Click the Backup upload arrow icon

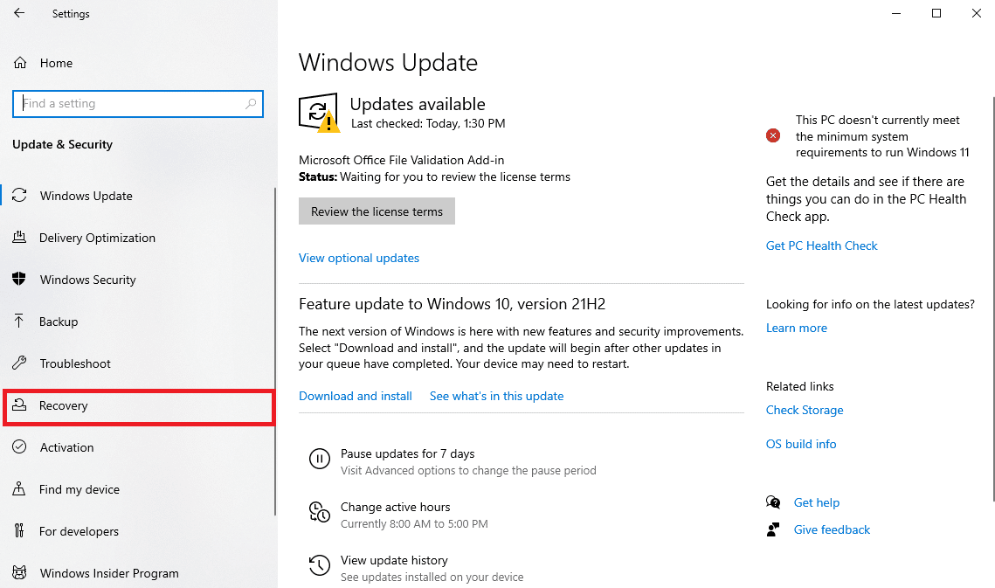coord(19,322)
